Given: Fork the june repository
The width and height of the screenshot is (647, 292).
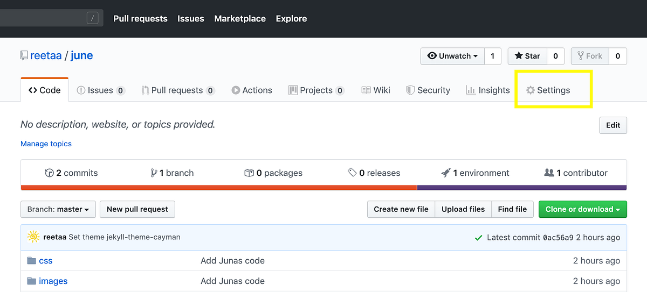Looking at the screenshot, I should click(x=590, y=56).
